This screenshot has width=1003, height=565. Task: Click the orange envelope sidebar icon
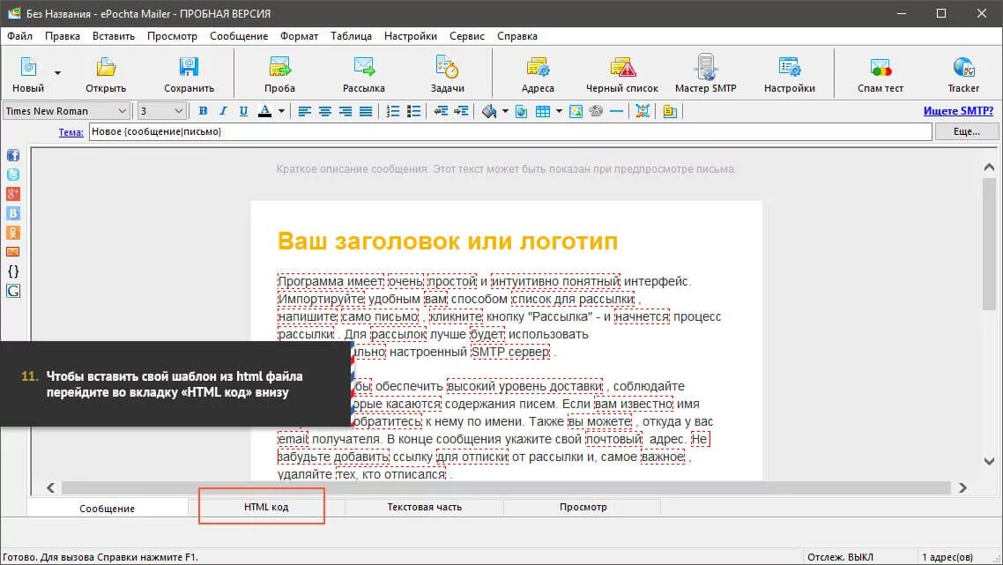[x=13, y=251]
